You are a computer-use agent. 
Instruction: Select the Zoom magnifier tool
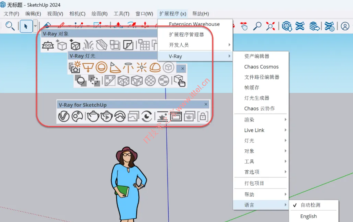[257, 26]
